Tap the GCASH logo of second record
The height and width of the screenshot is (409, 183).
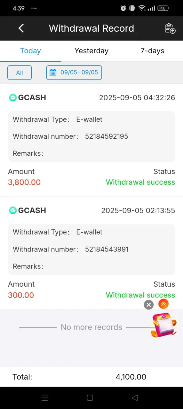(12, 210)
